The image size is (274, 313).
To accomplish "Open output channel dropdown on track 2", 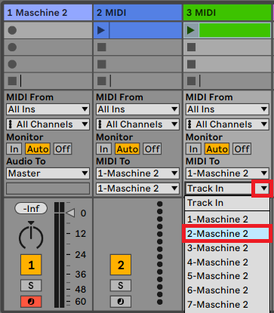I will pyautogui.click(x=137, y=189).
